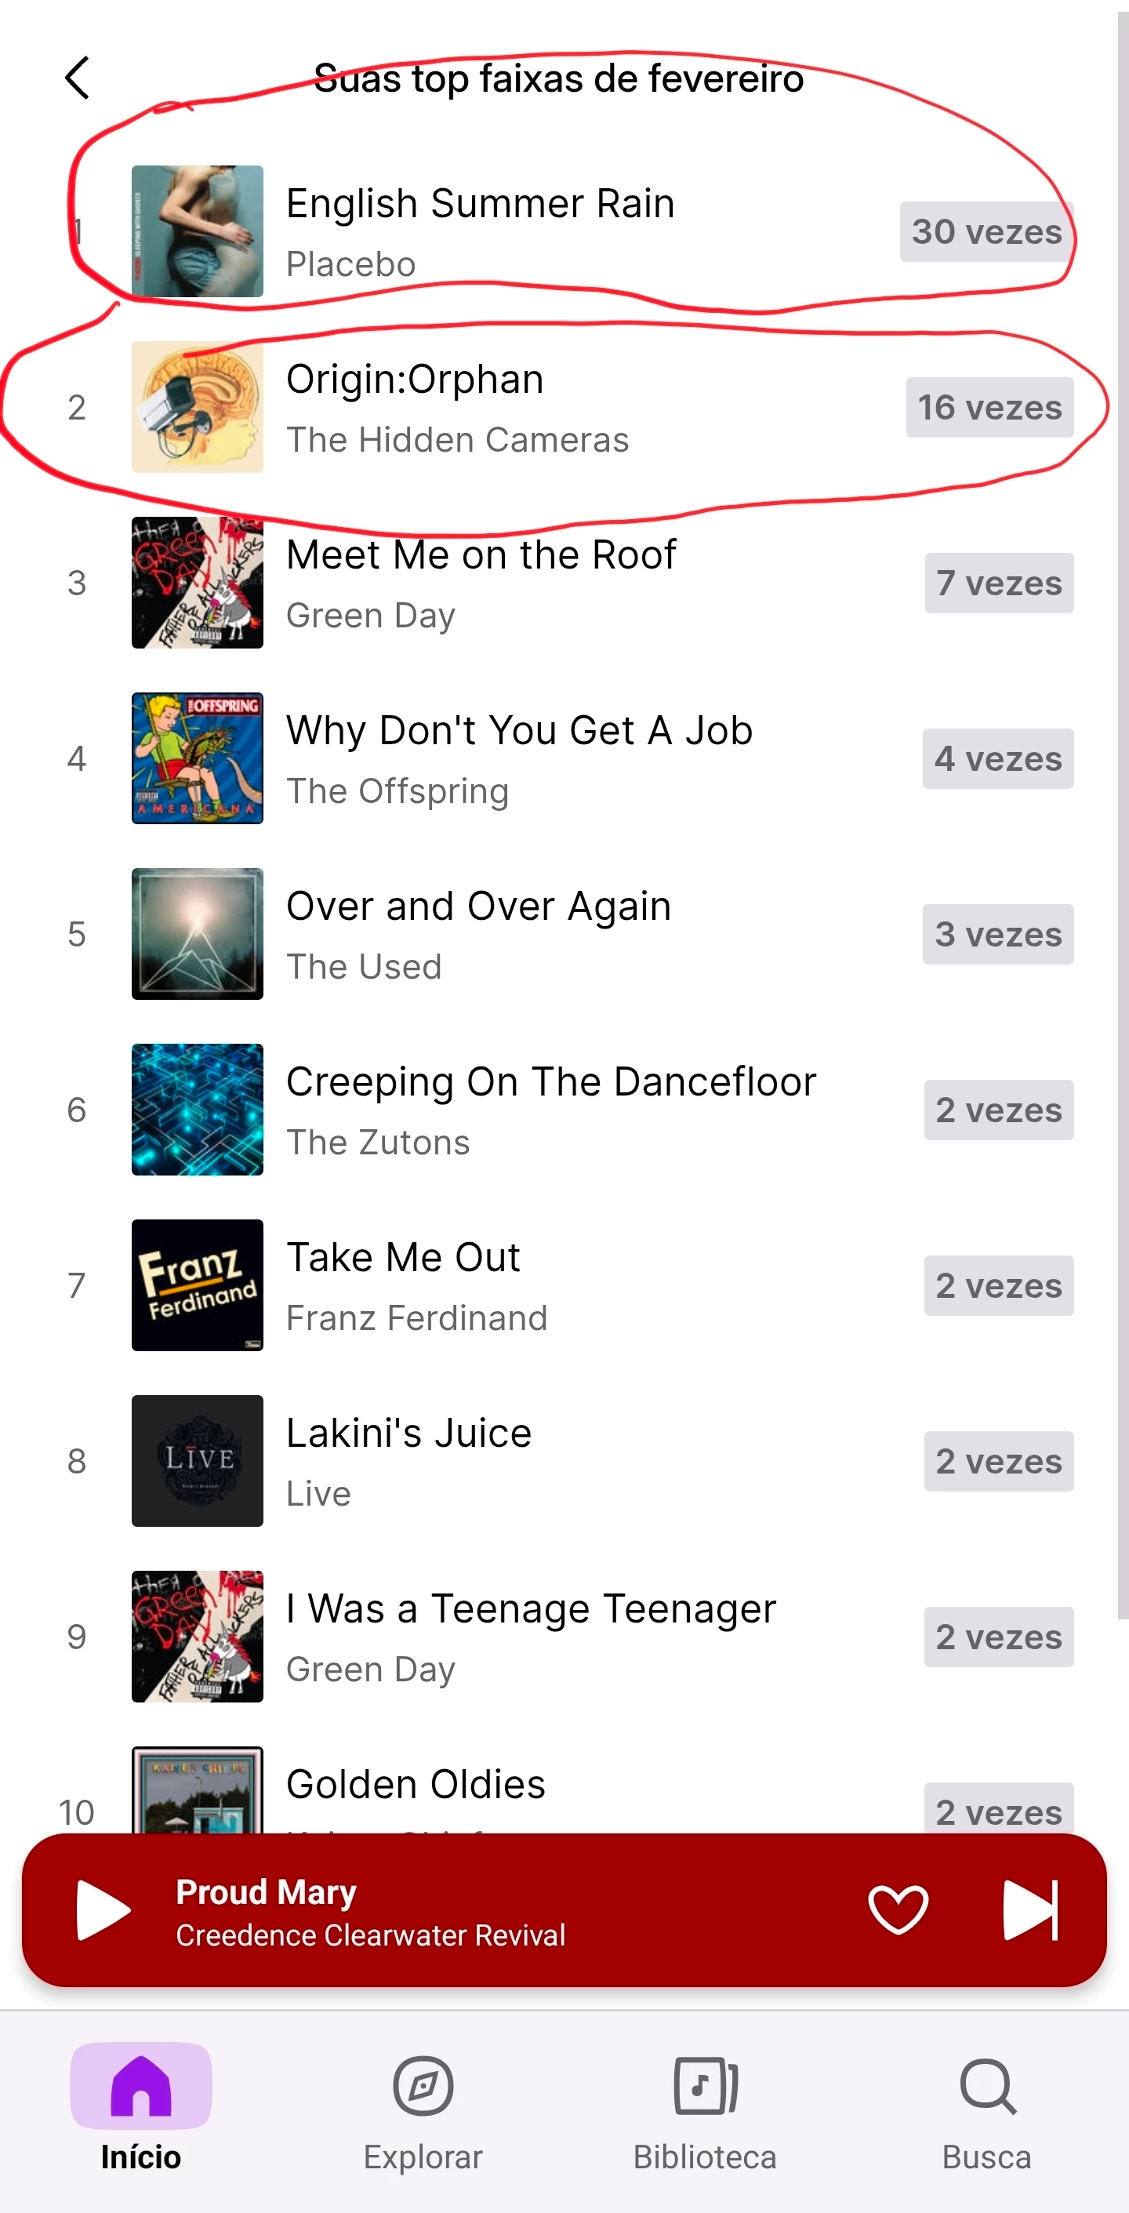The width and height of the screenshot is (1129, 2213).
Task: Skip to the next track
Action: click(1029, 1909)
